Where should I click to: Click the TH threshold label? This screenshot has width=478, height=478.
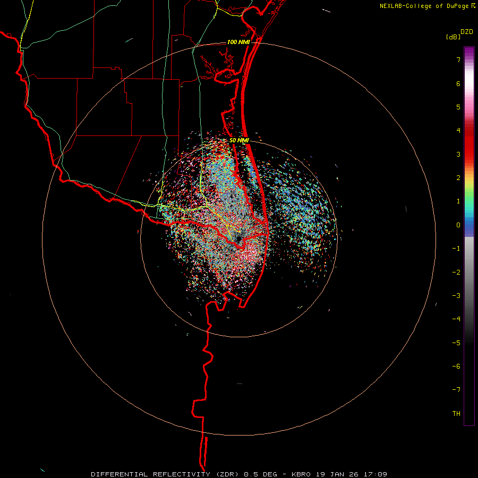point(456,414)
